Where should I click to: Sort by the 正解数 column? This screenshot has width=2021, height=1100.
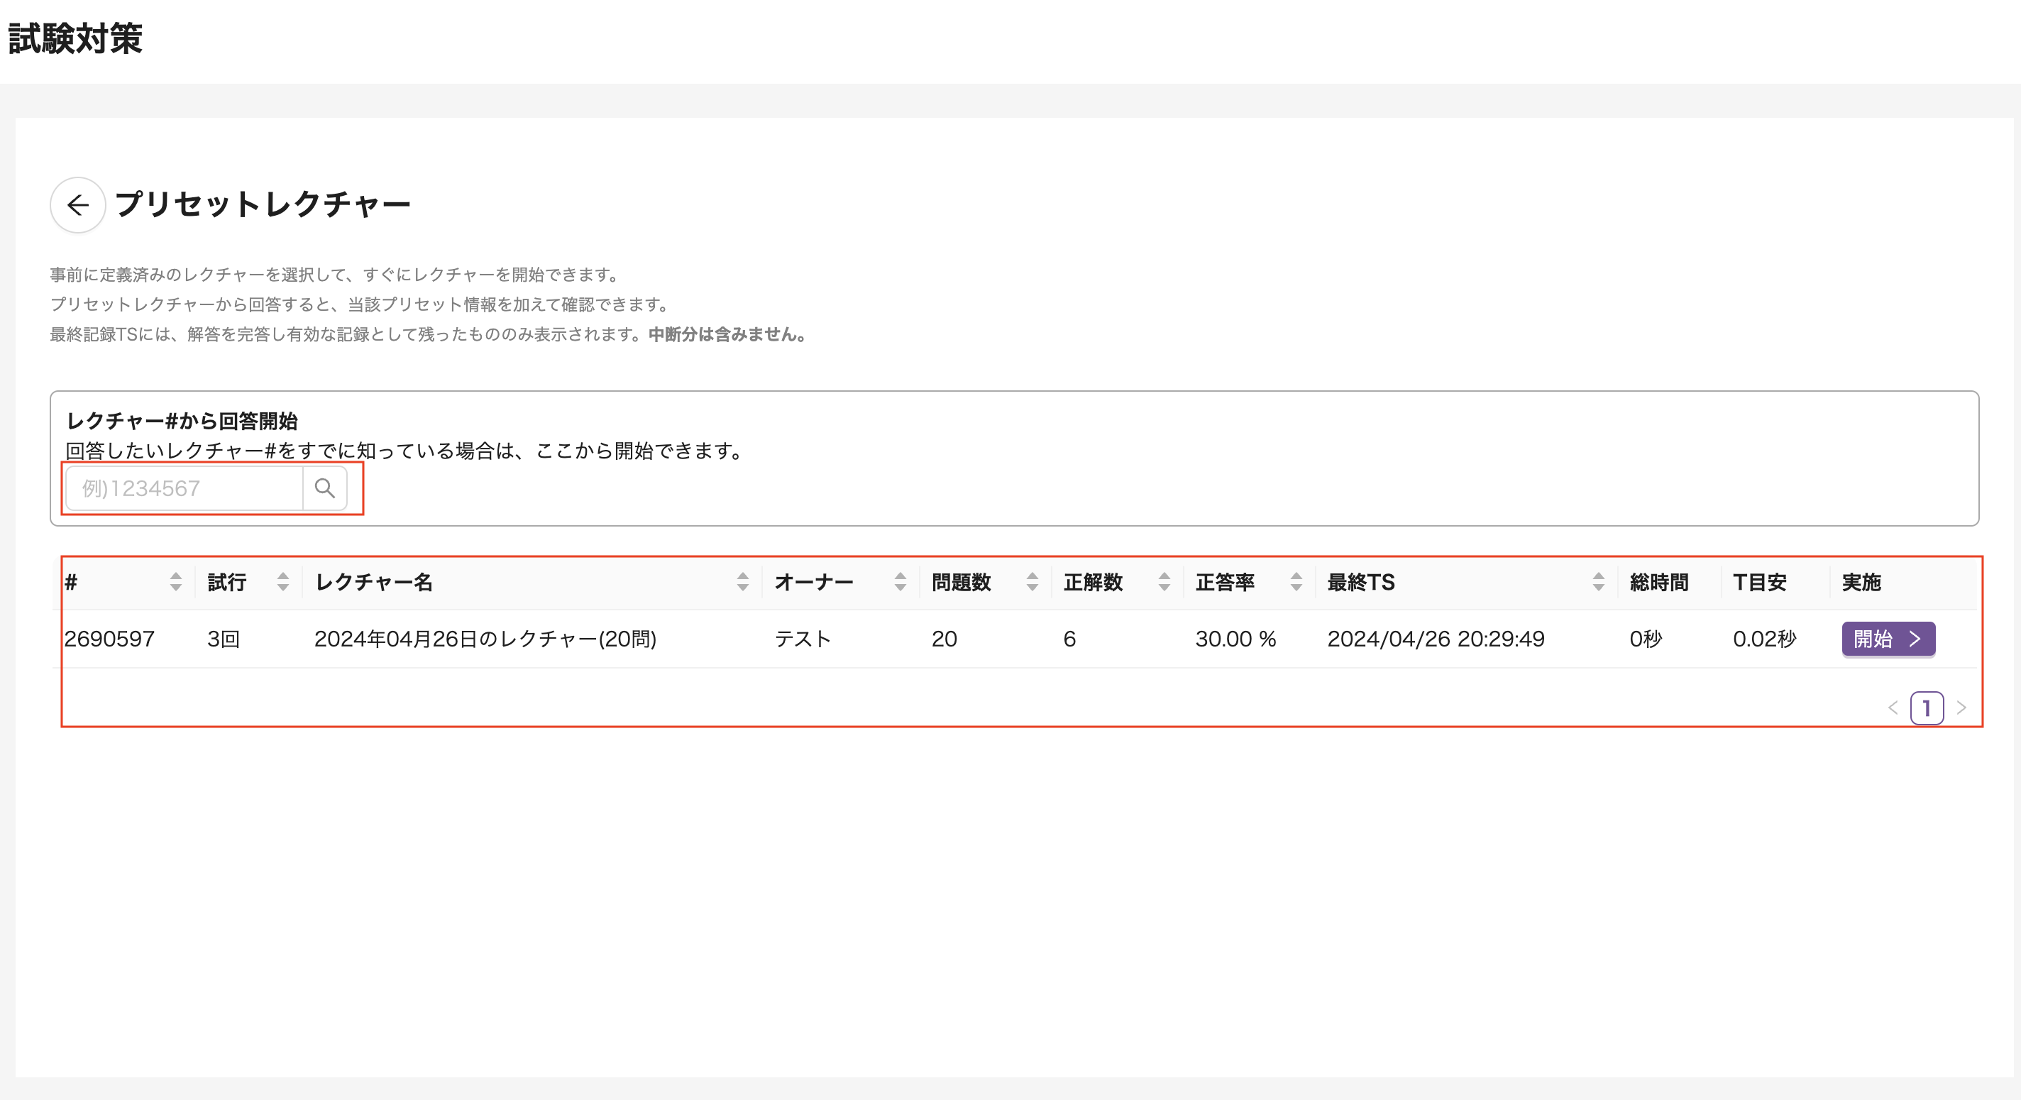[x=1164, y=582]
